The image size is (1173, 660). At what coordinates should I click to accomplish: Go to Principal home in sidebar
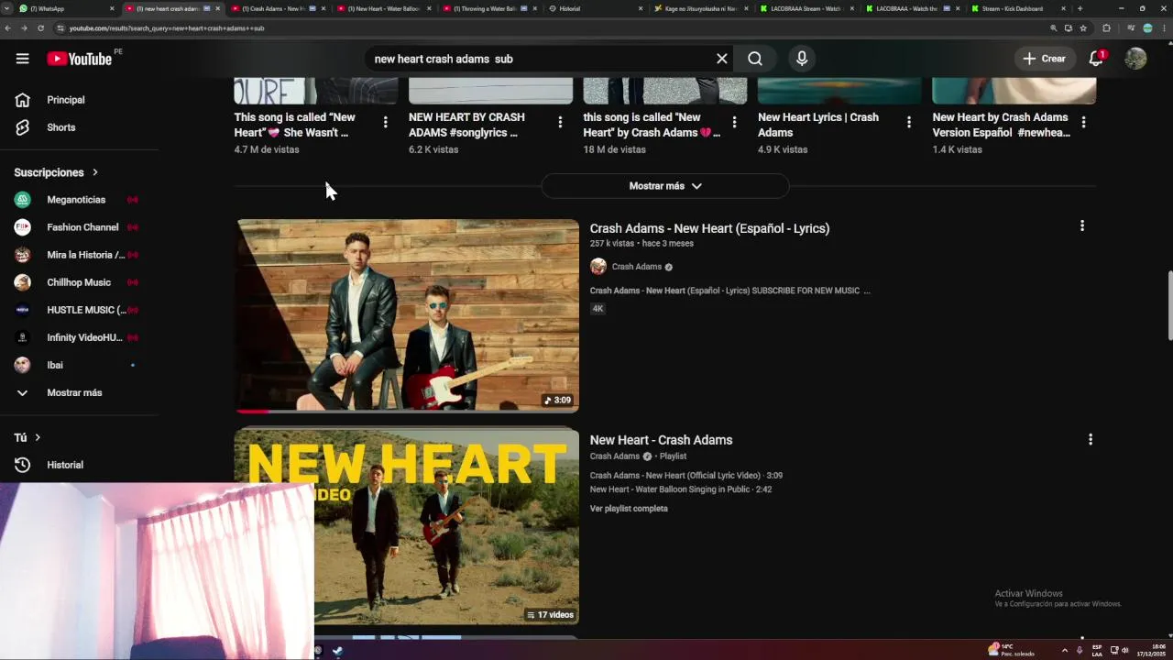[79, 100]
